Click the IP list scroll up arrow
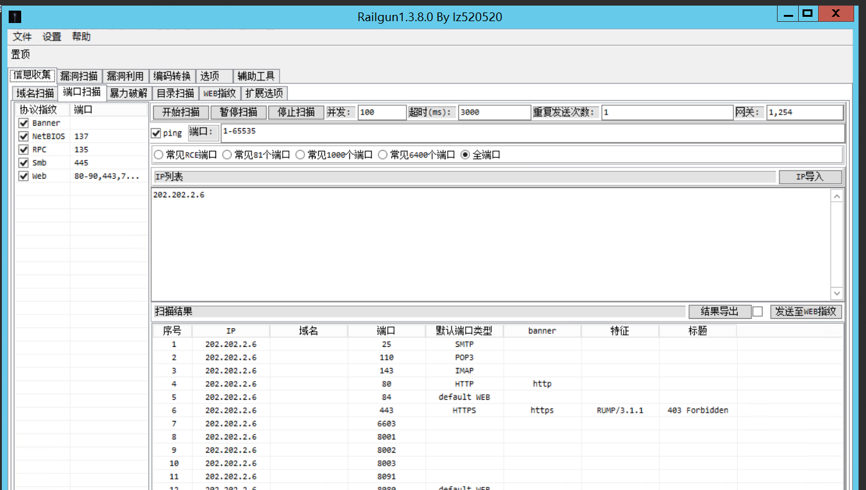 click(x=837, y=196)
